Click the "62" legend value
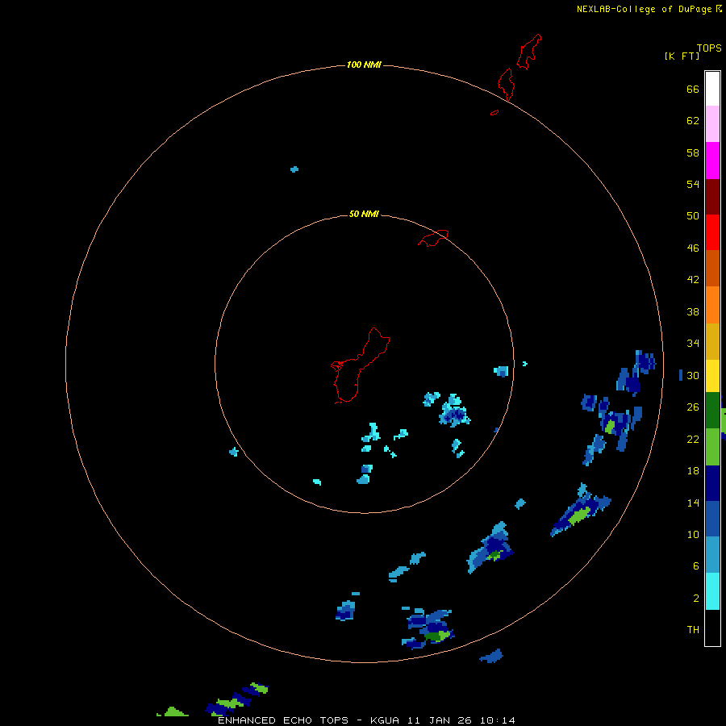Image resolution: width=726 pixels, height=726 pixels. (x=693, y=121)
